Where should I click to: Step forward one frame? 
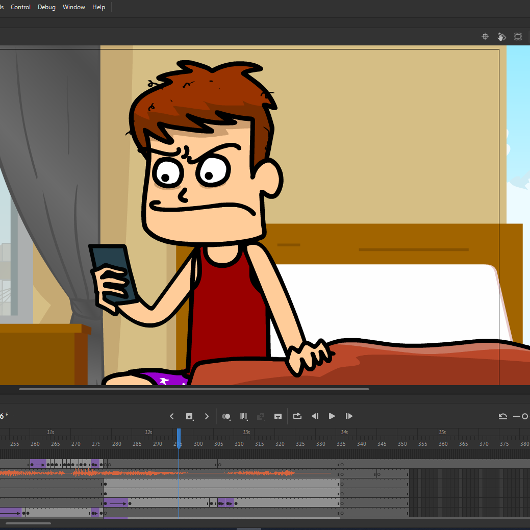pos(349,416)
